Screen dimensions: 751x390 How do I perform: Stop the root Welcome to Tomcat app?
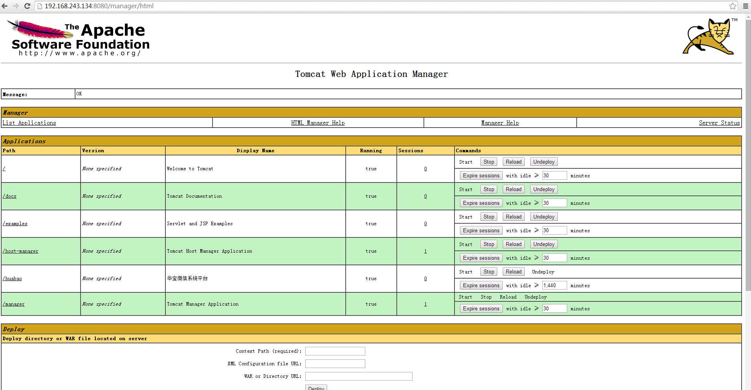tap(489, 162)
